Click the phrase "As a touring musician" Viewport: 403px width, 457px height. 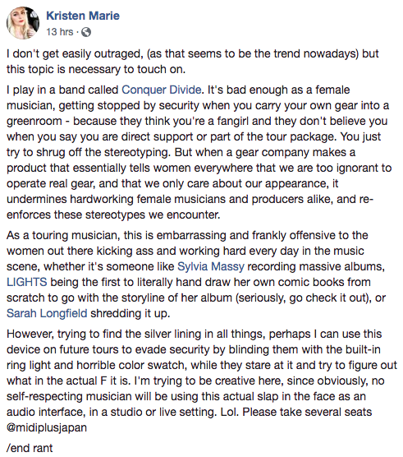[63, 235]
